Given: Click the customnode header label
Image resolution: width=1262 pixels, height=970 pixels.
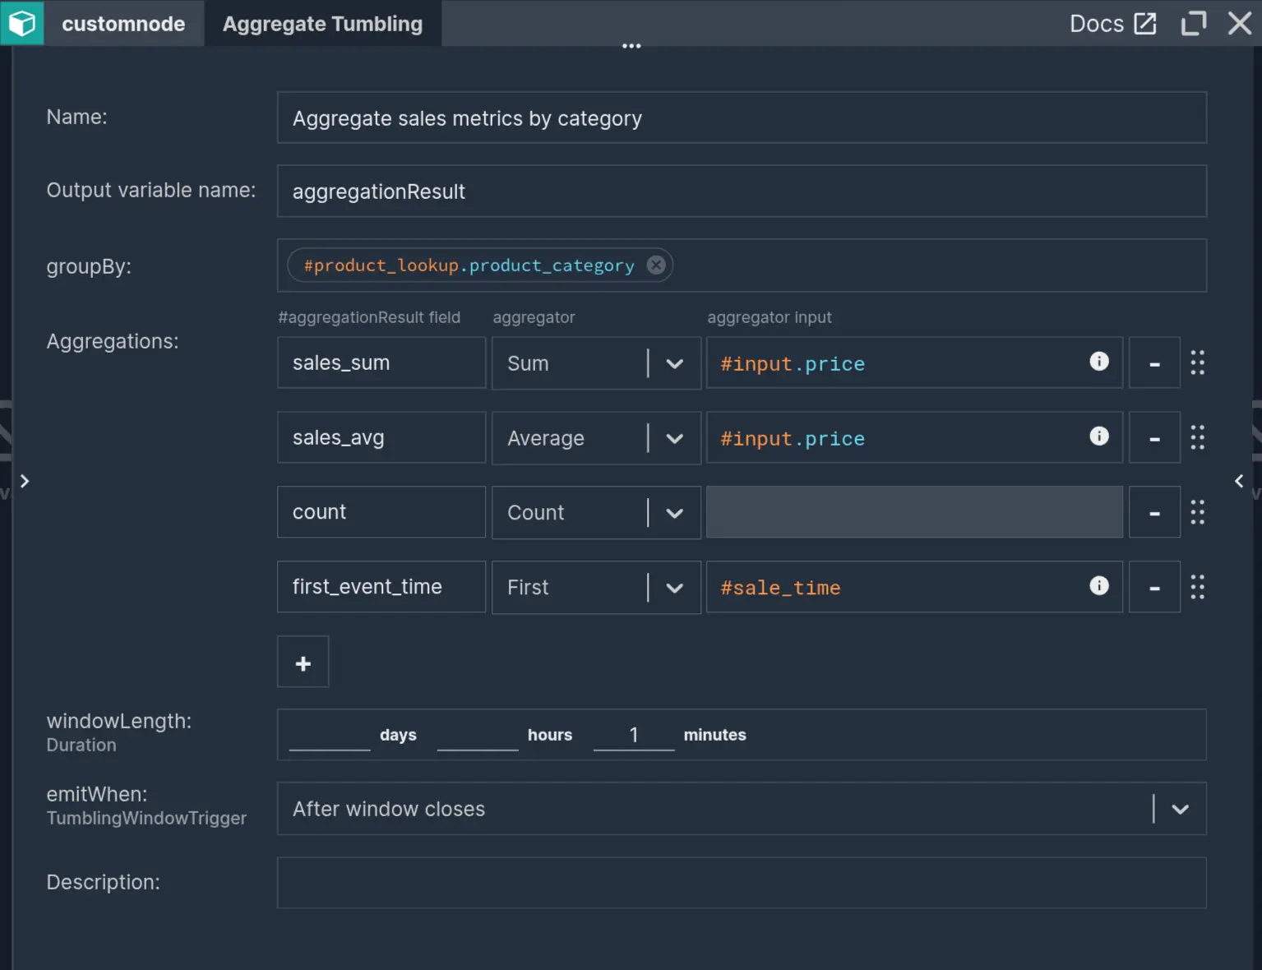Looking at the screenshot, I should pyautogui.click(x=123, y=24).
